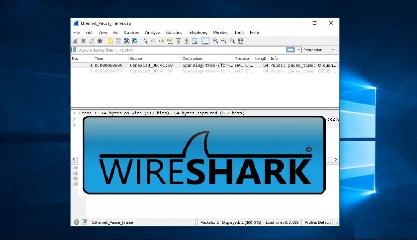Open the recent display filters dropdown
Screen dimensions: 417x240
299,50
